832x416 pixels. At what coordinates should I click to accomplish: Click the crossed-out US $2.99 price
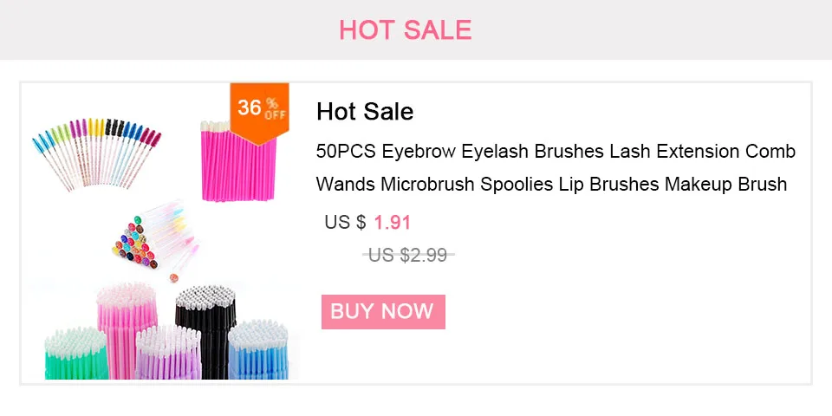(x=407, y=255)
